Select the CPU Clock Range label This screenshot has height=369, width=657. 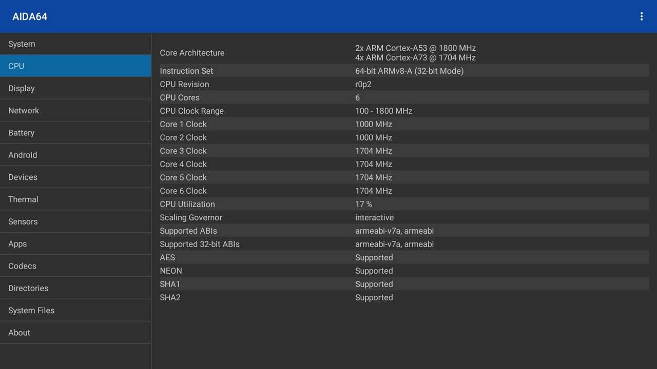coord(191,111)
